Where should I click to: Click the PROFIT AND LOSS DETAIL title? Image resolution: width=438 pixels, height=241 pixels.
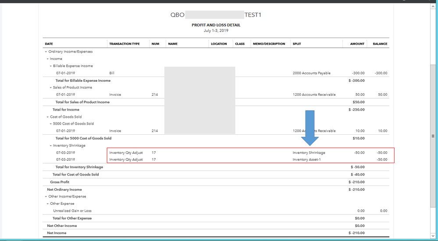(216, 25)
